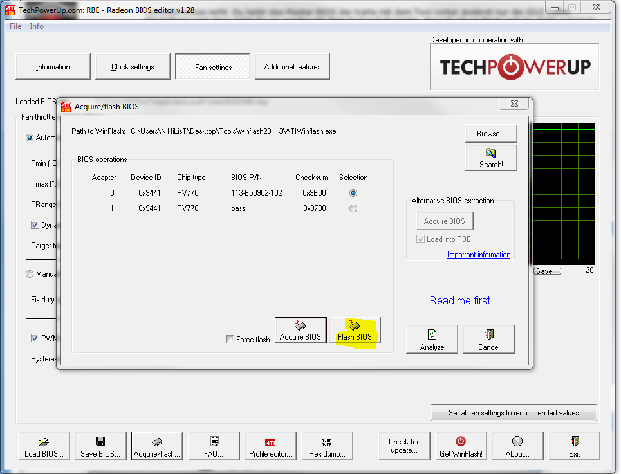Image resolution: width=621 pixels, height=474 pixels.
Task: Click the Chip type column header
Action: 191,178
